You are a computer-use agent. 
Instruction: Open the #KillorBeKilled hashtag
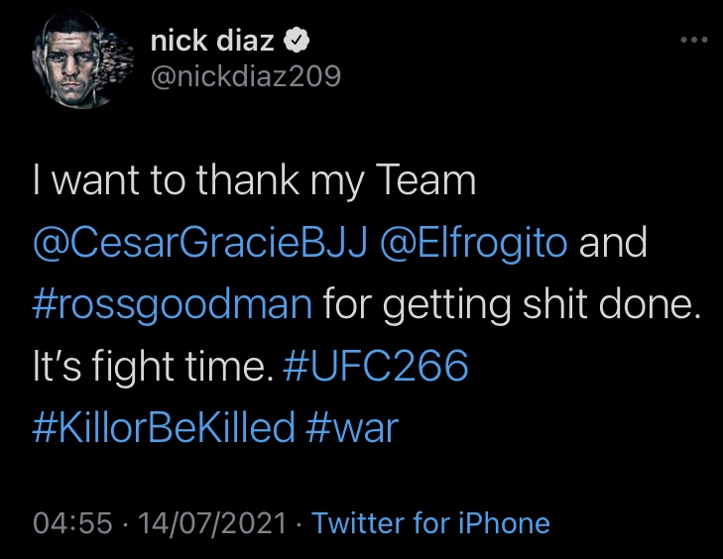pos(164,428)
